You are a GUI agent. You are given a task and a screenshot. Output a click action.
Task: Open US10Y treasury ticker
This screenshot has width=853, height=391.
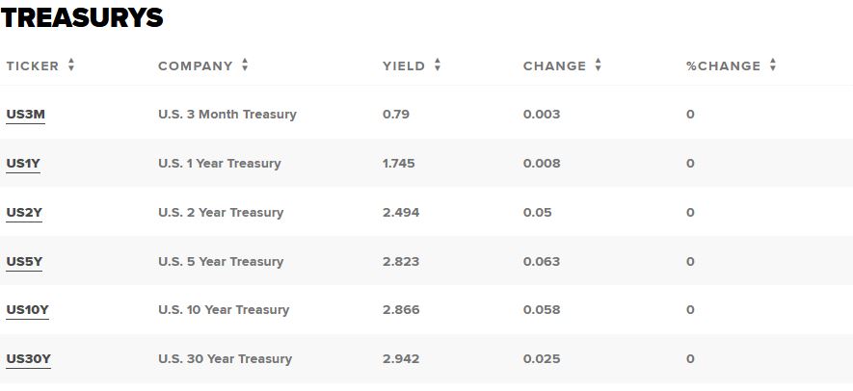click(x=27, y=310)
